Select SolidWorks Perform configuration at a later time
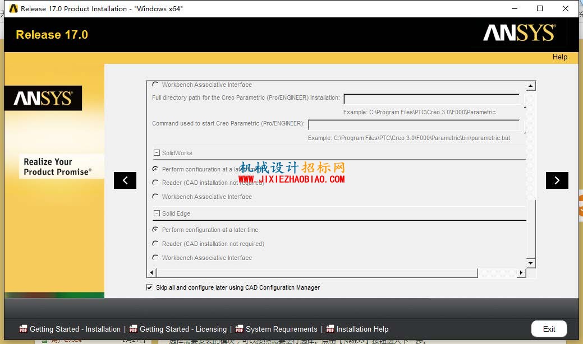Viewport: 583px width, 344px height. coord(155,169)
